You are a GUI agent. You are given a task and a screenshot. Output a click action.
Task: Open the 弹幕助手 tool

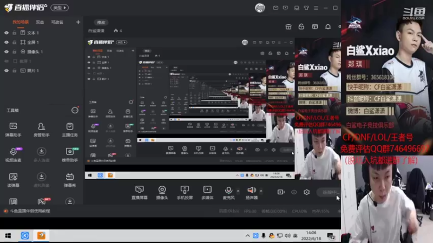tap(13, 130)
